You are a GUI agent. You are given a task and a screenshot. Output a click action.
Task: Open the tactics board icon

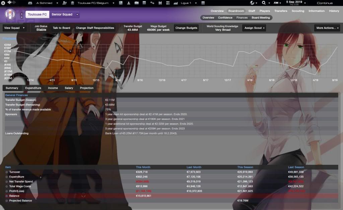coord(121,3)
